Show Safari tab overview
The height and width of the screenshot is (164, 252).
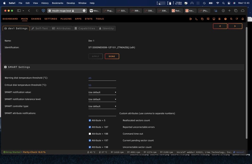pyautogui.click(x=236, y=11)
